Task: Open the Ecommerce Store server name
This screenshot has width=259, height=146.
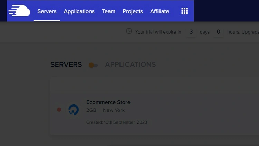Action: (x=108, y=102)
